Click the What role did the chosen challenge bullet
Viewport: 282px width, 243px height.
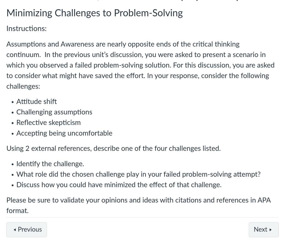(139, 174)
